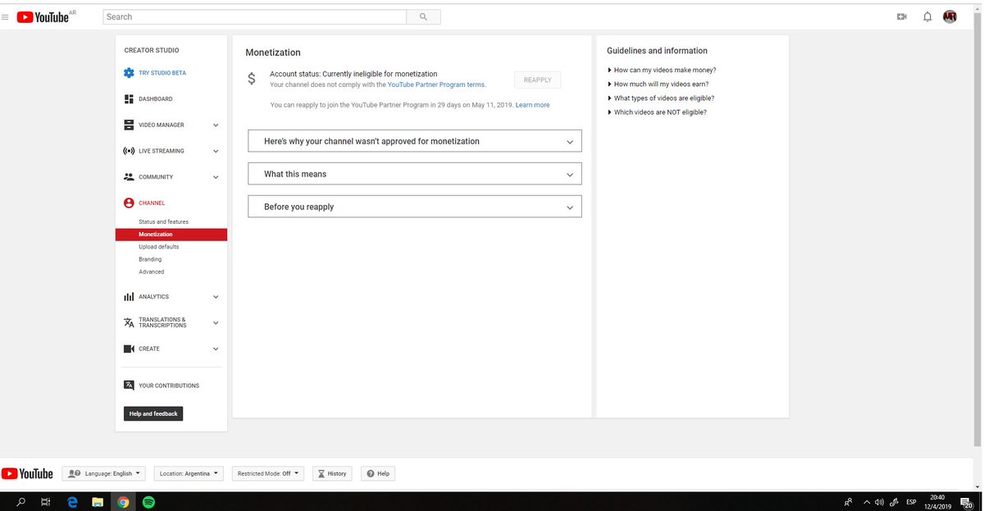Image resolution: width=984 pixels, height=511 pixels.
Task: Click the volume icon in system tray
Action: 879,502
